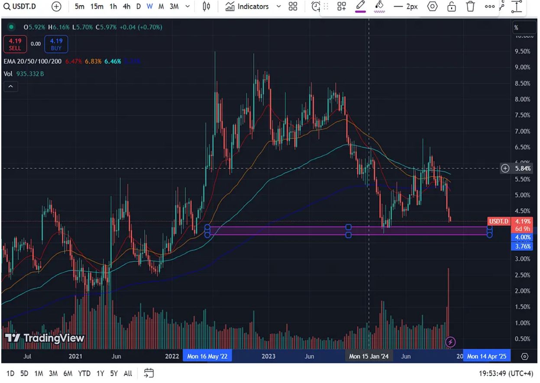Click the red SELL 4.19 button
Screen dimensions: 540x383
pyautogui.click(x=15, y=44)
